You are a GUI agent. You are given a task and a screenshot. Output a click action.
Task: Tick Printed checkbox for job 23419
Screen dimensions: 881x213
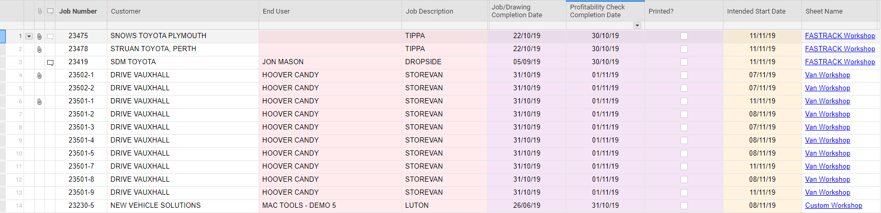684,62
